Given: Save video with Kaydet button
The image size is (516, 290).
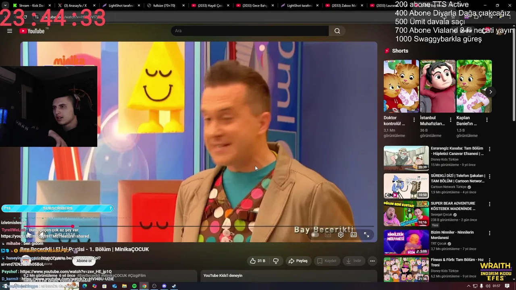Looking at the screenshot, I should [x=327, y=261].
